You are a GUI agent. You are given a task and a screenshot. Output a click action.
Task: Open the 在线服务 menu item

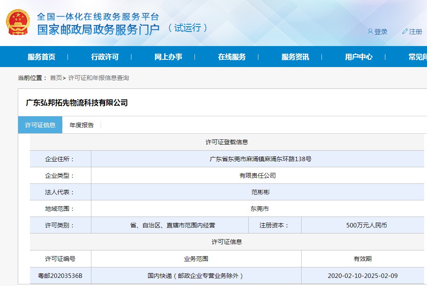coord(232,57)
